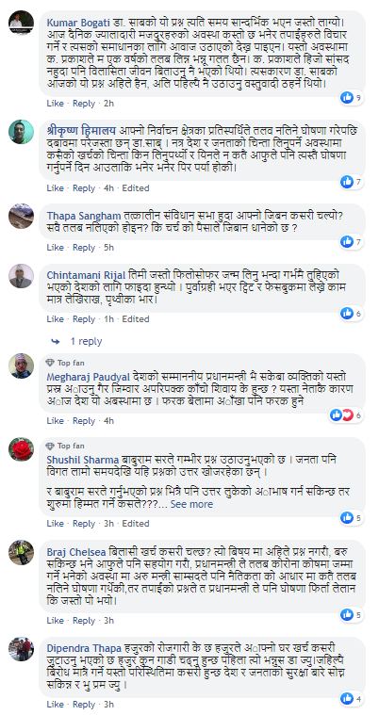The width and height of the screenshot is (379, 715).
Task: Expand See more in Shushil Sharma's comment
Action: (191, 504)
